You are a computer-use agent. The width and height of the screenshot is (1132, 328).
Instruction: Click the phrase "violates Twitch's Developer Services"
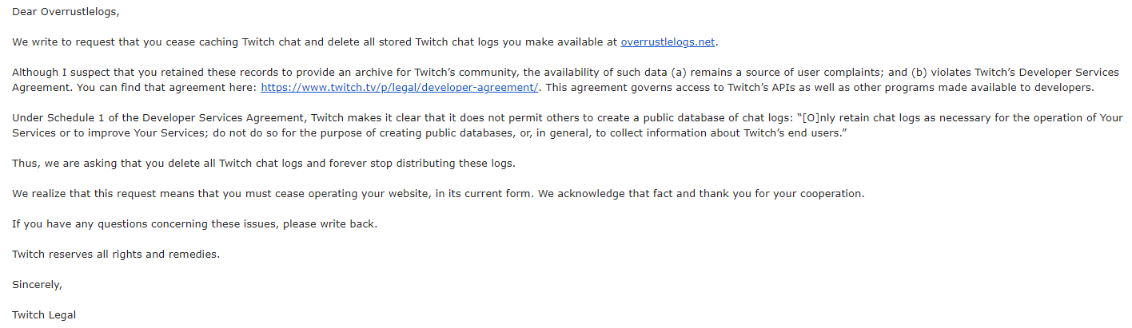click(x=1026, y=72)
